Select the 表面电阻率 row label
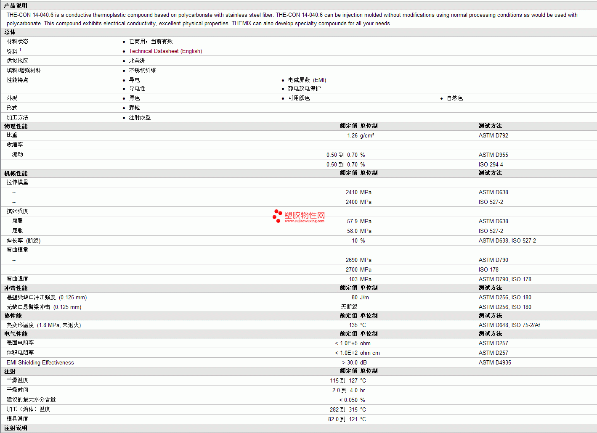Screen dimensions: 597x433 pyautogui.click(x=20, y=343)
